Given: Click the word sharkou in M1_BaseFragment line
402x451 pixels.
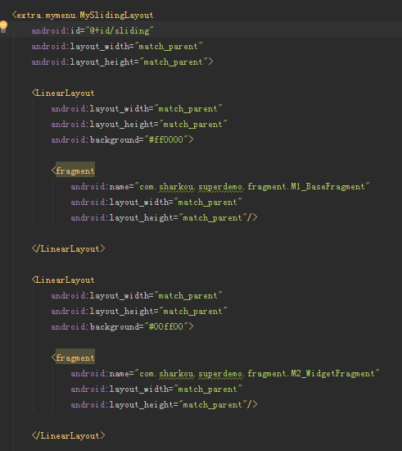Looking at the screenshot, I should coord(176,187).
